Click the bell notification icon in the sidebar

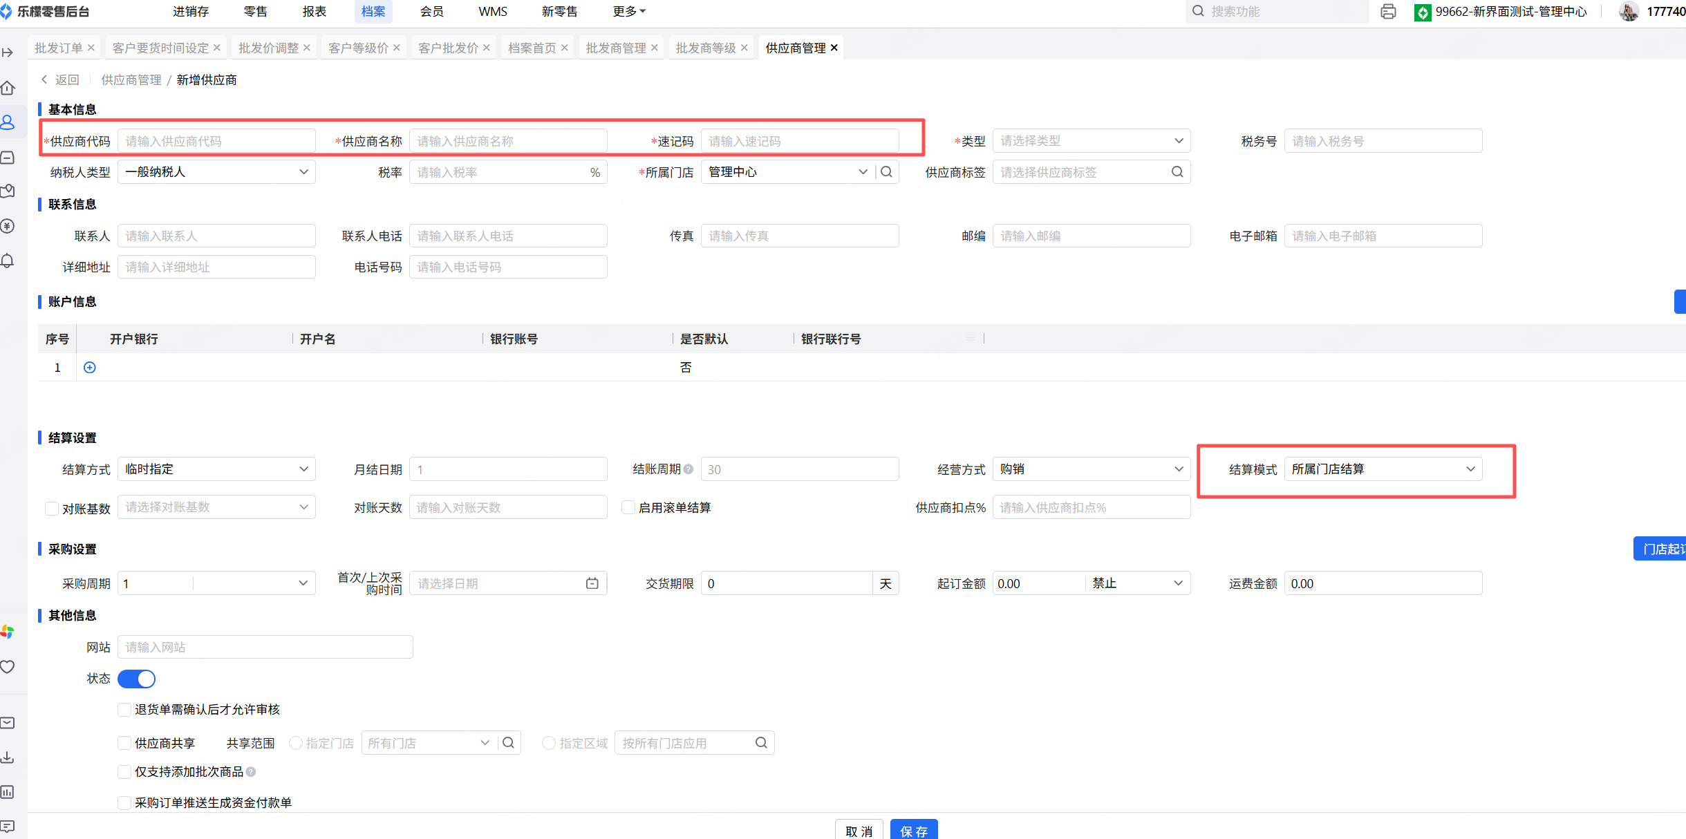pos(8,261)
